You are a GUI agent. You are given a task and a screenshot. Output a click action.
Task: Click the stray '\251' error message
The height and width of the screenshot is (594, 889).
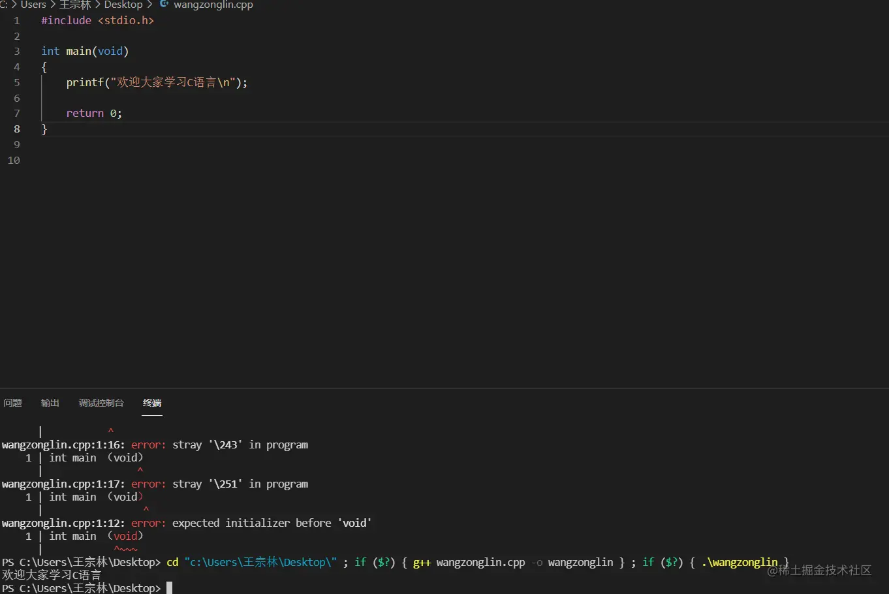click(x=240, y=484)
